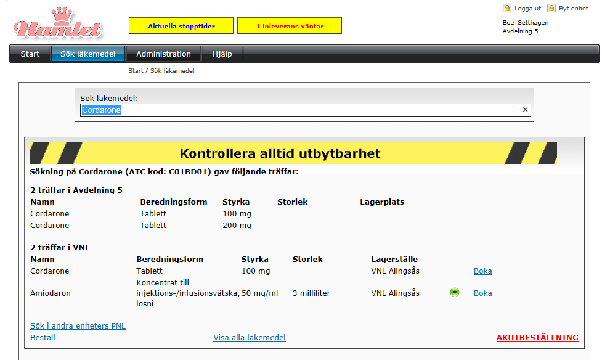Click the '2 träffar i VNL' heading
The height and width of the screenshot is (360, 602).
(x=60, y=247)
